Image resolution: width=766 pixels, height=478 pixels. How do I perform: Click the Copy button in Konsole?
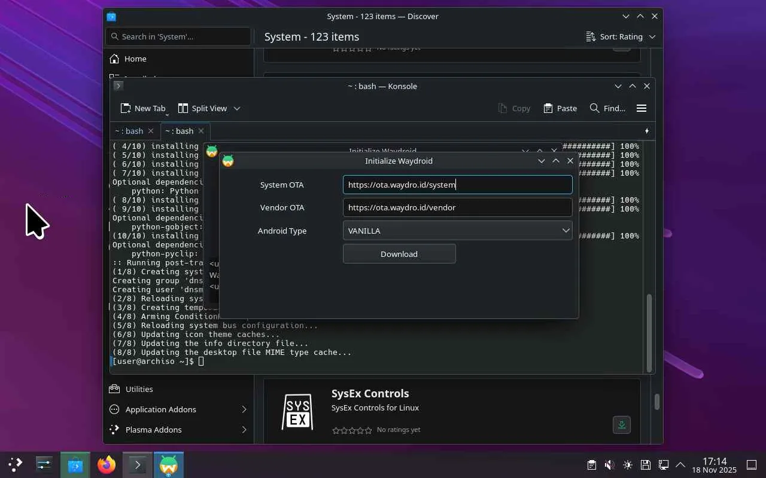pos(514,108)
